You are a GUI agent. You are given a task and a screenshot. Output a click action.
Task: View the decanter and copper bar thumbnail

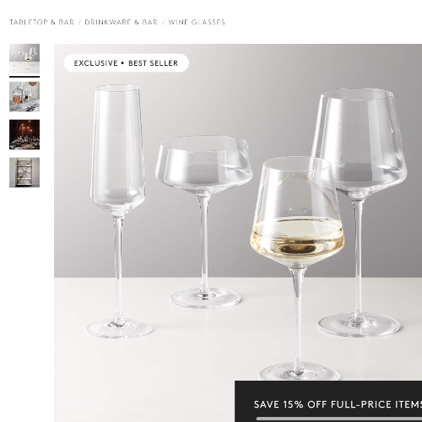click(x=24, y=96)
